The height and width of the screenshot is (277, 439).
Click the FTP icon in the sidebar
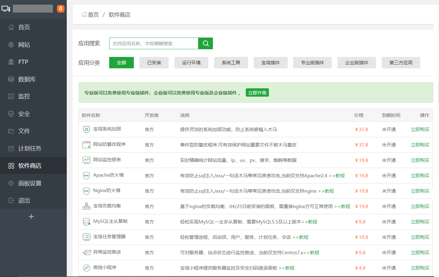tap(11, 62)
